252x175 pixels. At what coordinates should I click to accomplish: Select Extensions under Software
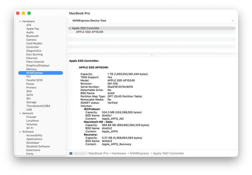33,150
